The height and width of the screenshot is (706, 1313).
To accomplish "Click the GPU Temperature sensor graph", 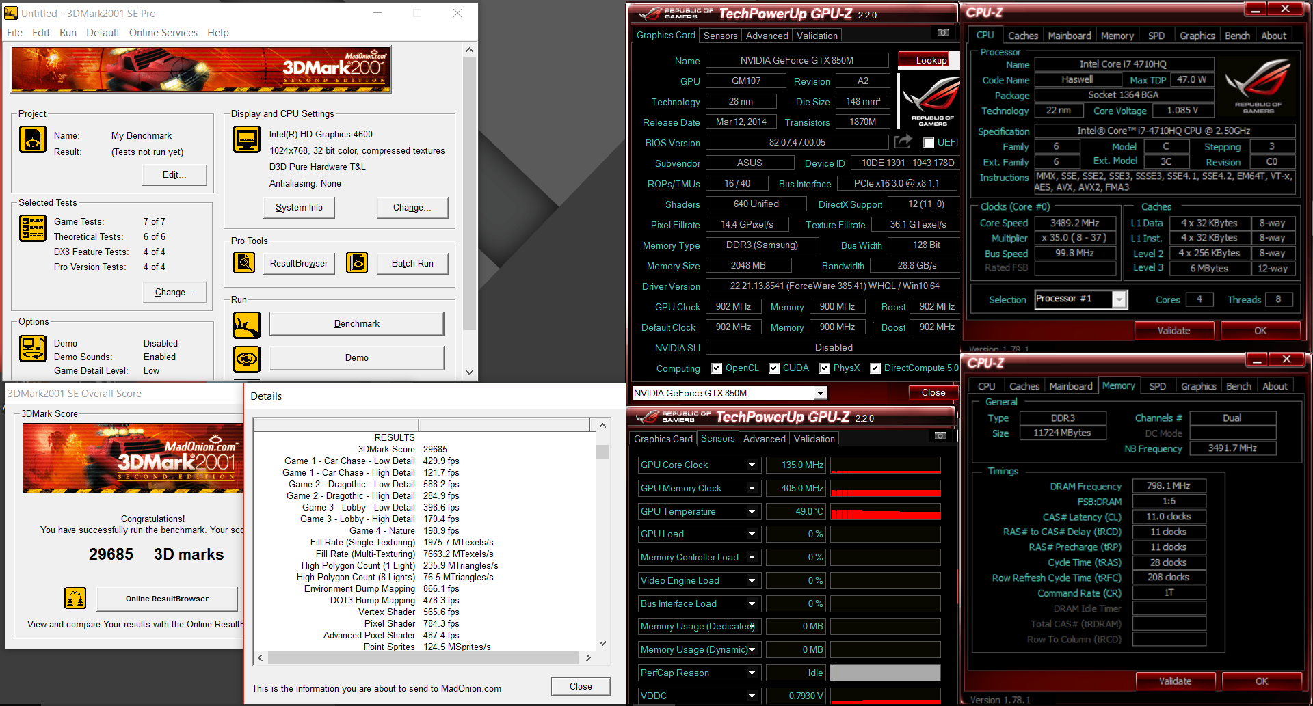I will (885, 512).
